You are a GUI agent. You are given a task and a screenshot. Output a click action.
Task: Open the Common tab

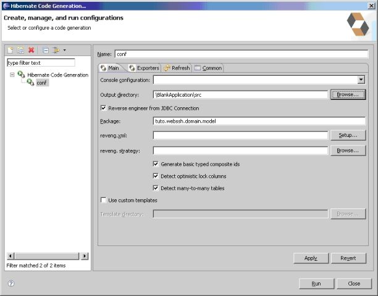tap(208, 68)
